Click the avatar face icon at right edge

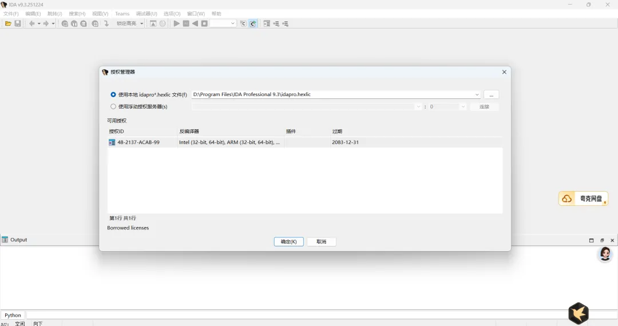point(605,254)
